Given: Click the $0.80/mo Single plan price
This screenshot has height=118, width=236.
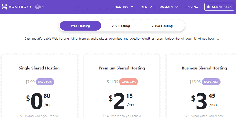Looking at the screenshot, I should [39, 101].
